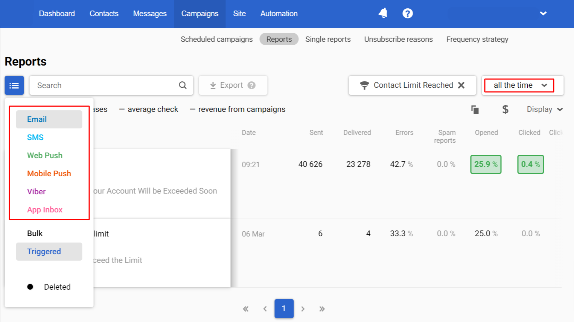Image resolution: width=574 pixels, height=322 pixels.
Task: Click the copy columns icon
Action: point(475,109)
